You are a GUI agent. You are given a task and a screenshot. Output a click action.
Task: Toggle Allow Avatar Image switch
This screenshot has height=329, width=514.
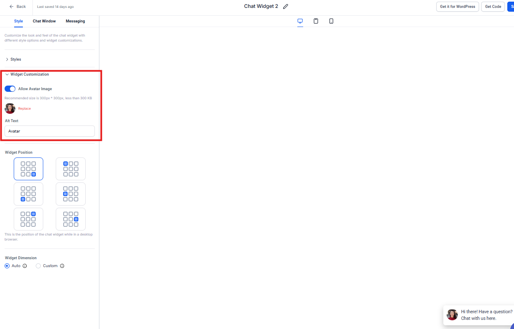point(10,89)
